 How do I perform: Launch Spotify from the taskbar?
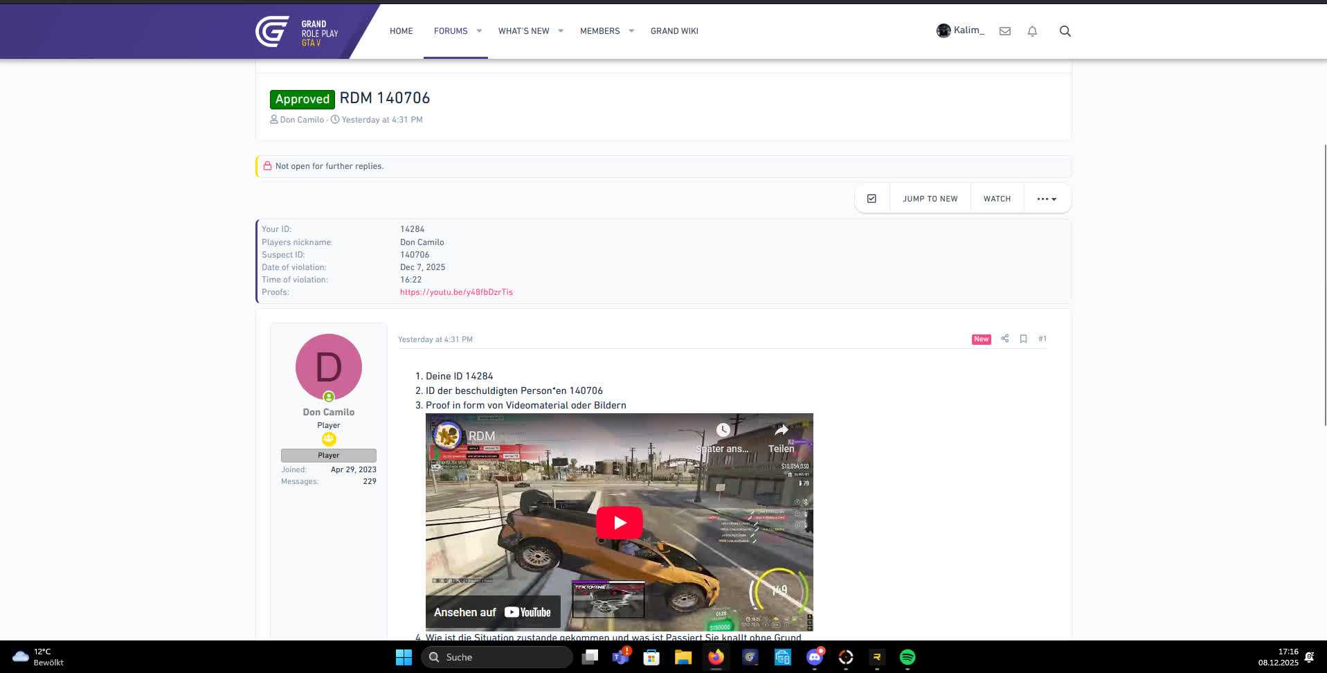(x=907, y=656)
